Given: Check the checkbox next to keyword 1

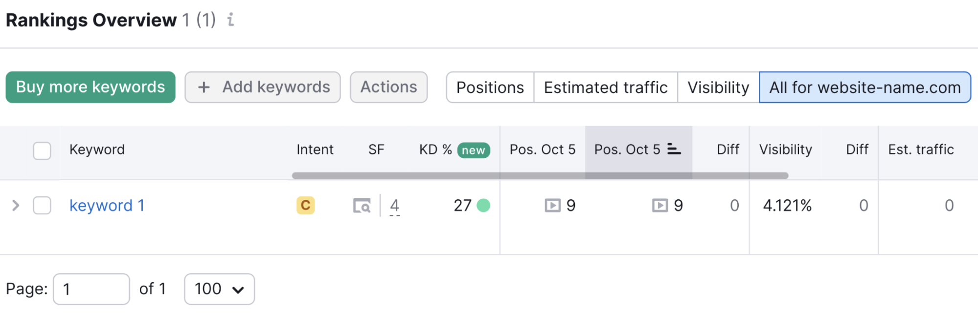Looking at the screenshot, I should tap(42, 206).
